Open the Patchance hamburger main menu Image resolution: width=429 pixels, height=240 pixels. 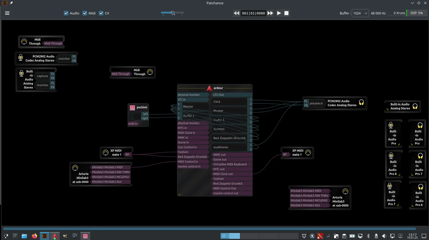(x=7, y=13)
